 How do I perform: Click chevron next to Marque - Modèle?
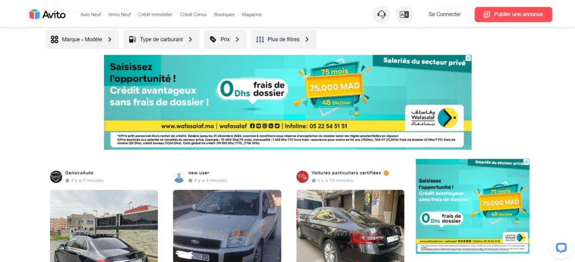point(109,39)
